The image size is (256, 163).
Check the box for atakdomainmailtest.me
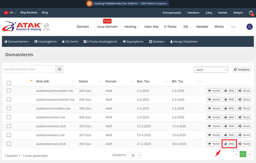pyautogui.click(x=9, y=109)
